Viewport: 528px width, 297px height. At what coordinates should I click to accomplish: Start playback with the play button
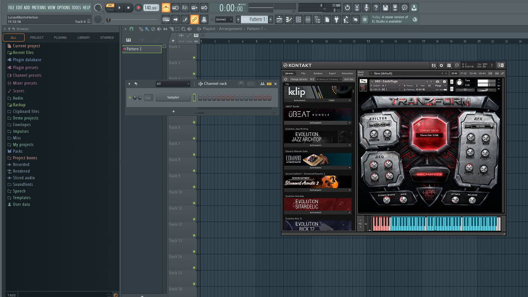pos(119,7)
